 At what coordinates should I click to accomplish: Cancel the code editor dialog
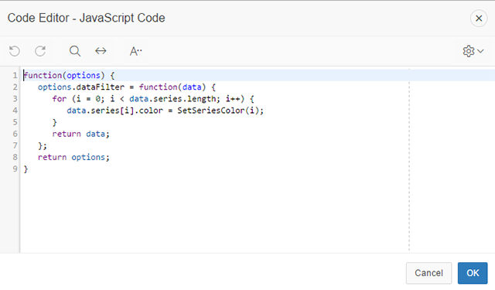coord(428,273)
